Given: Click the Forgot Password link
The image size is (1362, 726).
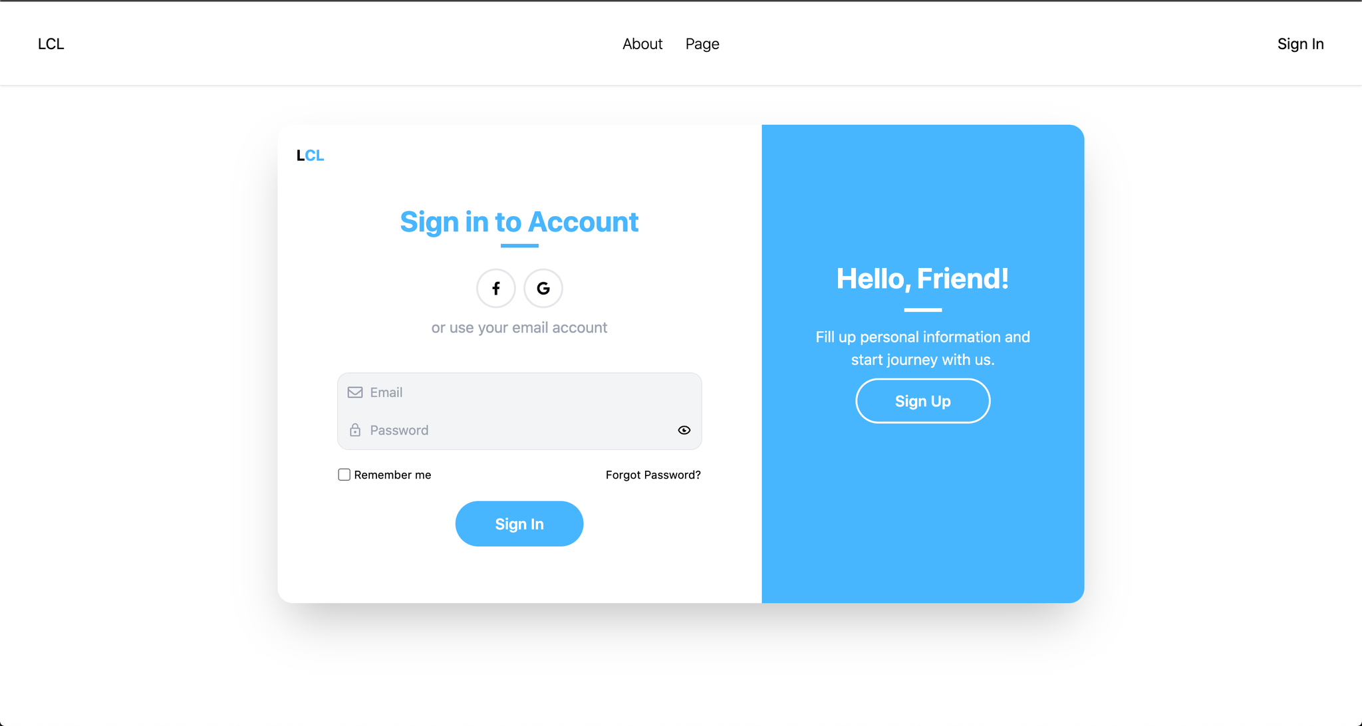Looking at the screenshot, I should 652,475.
